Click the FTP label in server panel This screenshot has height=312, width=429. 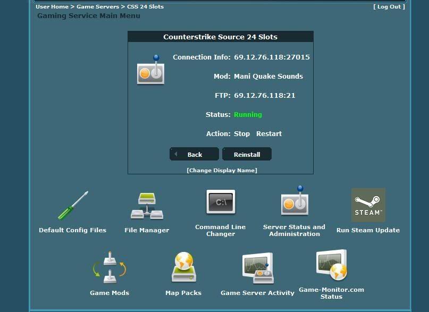[x=223, y=96]
